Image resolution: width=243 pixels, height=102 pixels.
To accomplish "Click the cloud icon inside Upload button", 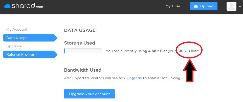I will (x=196, y=6).
